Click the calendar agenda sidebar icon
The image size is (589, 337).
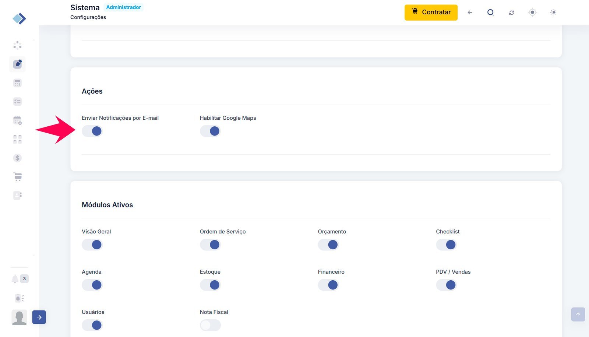tap(17, 120)
